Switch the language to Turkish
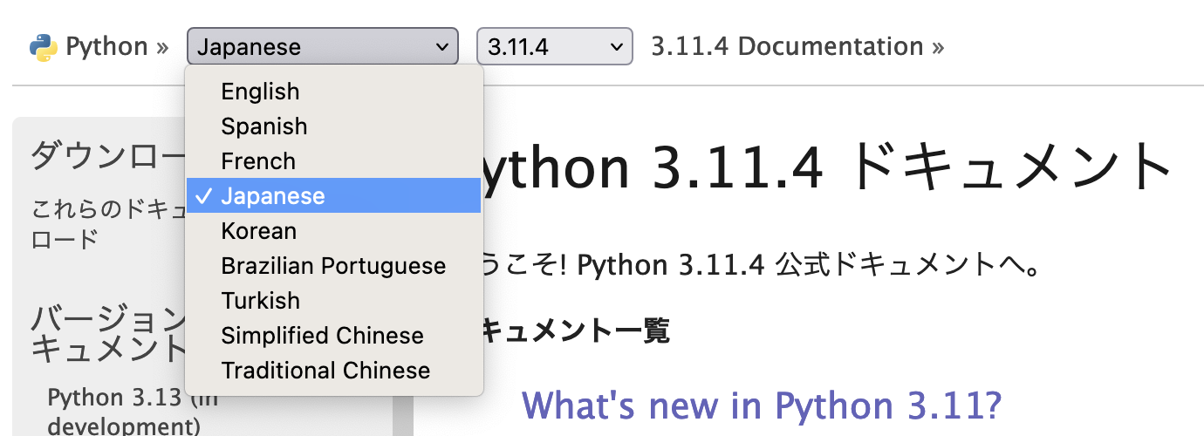The image size is (1204, 436). [x=260, y=301]
